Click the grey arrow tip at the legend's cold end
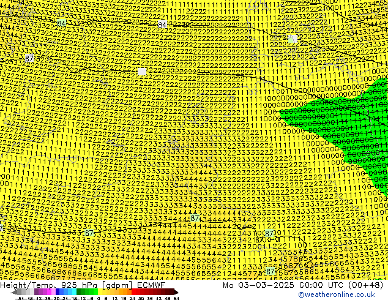 (13, 293)
